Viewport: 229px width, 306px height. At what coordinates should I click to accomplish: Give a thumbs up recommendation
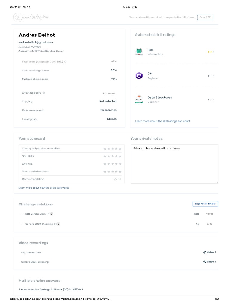pos(115,179)
